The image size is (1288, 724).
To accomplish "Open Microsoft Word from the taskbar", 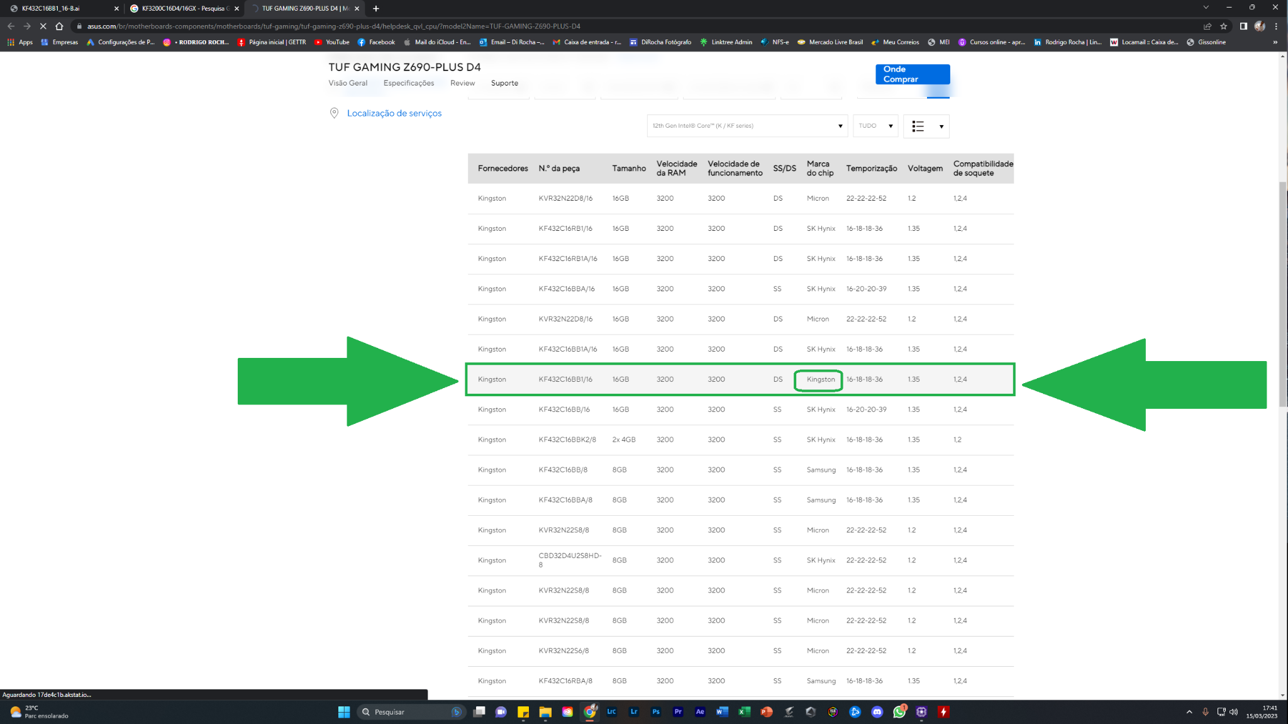I will [722, 711].
